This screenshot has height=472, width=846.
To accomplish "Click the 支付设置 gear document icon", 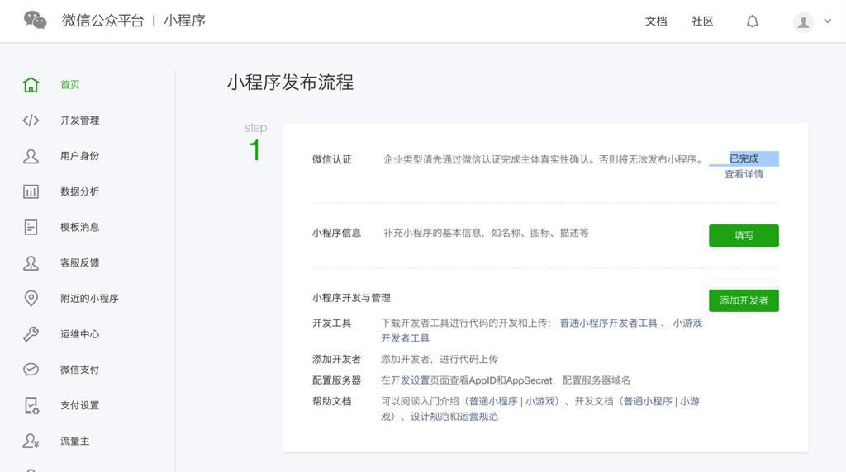I will click(31, 405).
